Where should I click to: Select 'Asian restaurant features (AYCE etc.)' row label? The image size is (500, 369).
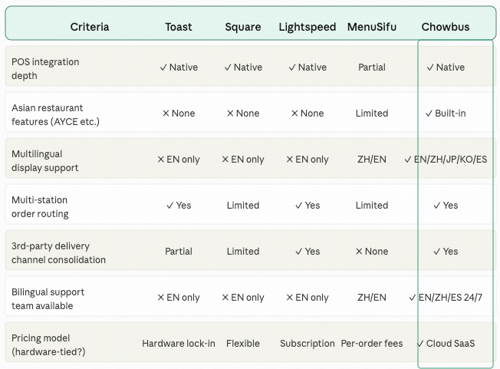(x=55, y=114)
